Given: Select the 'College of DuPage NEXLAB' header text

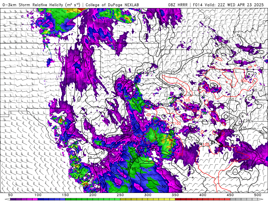Looking at the screenshot, I should click(x=112, y=5).
